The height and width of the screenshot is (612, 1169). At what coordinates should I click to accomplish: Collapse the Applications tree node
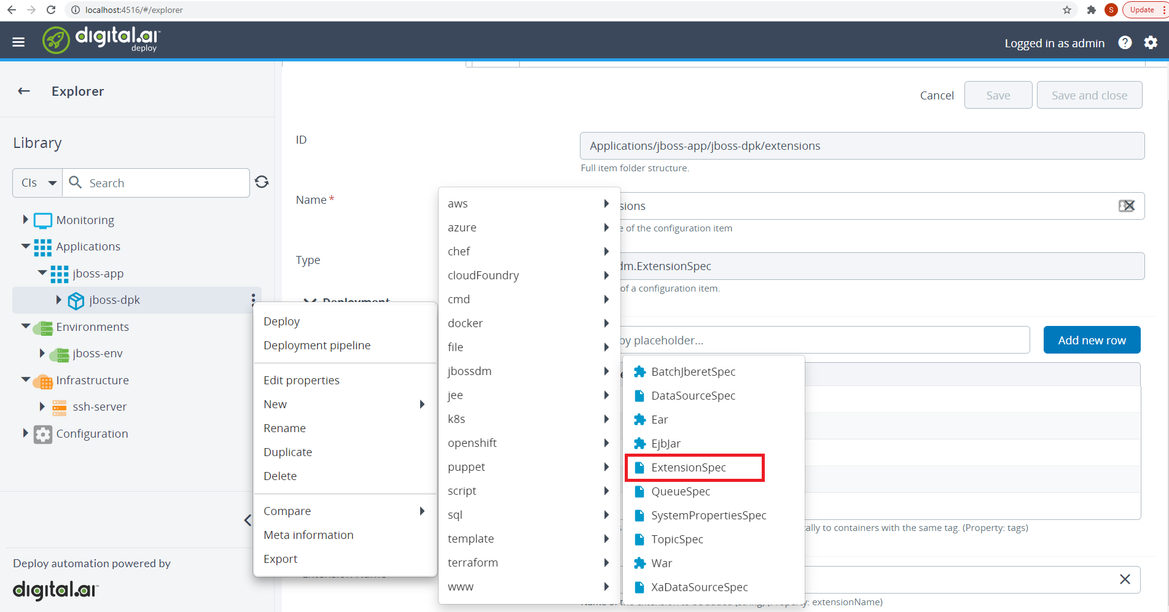25,246
